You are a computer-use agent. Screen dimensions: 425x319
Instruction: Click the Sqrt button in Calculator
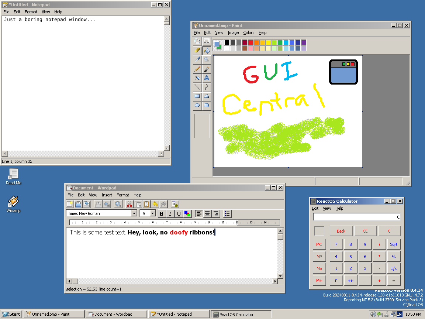coord(394,244)
